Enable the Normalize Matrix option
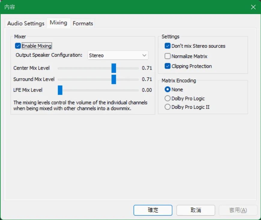 (167, 56)
